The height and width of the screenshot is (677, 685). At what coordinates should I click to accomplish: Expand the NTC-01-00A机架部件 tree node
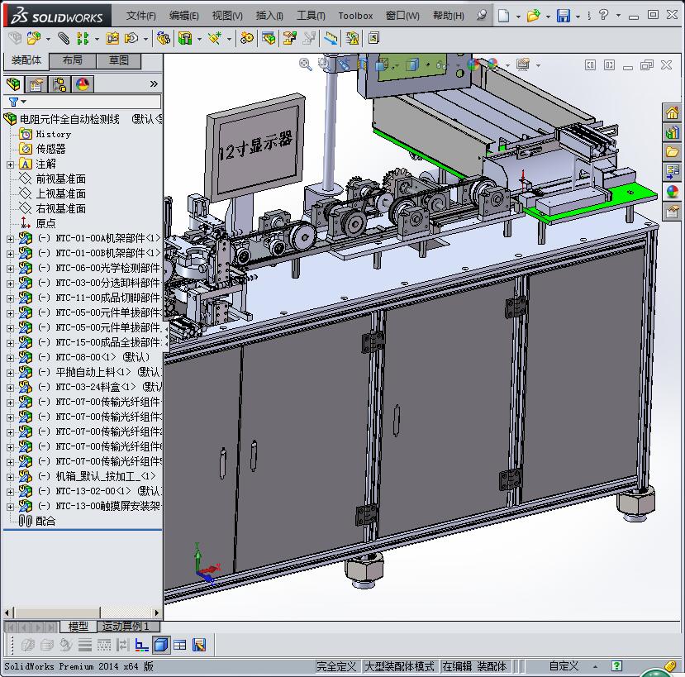point(10,239)
